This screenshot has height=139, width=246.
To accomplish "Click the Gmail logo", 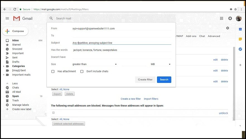I will [x=23, y=18].
